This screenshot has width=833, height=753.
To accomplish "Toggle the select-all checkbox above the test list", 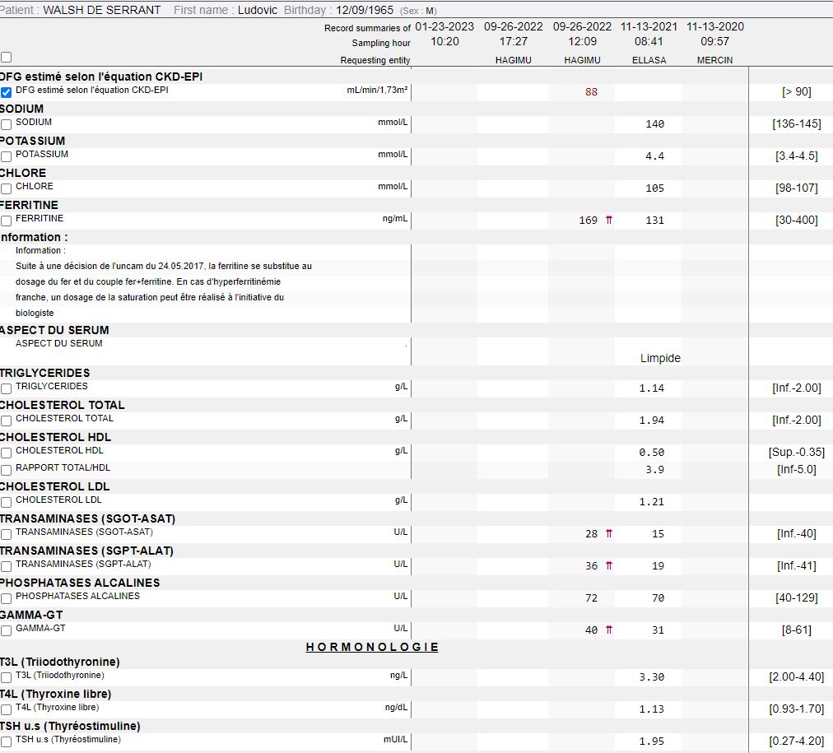I will tap(7, 58).
